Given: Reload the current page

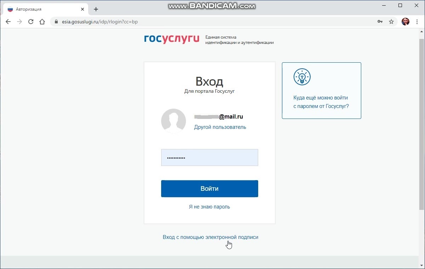Looking at the screenshot, I should tap(31, 22).
